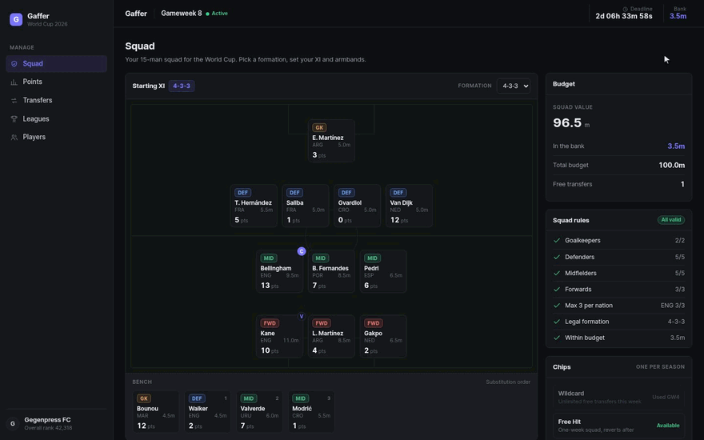Click the Leagues trophy icon
The image size is (704, 440).
pyautogui.click(x=14, y=119)
